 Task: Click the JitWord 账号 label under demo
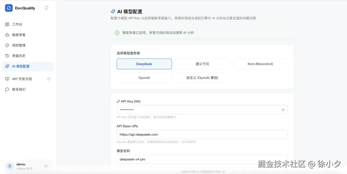pos(24,169)
